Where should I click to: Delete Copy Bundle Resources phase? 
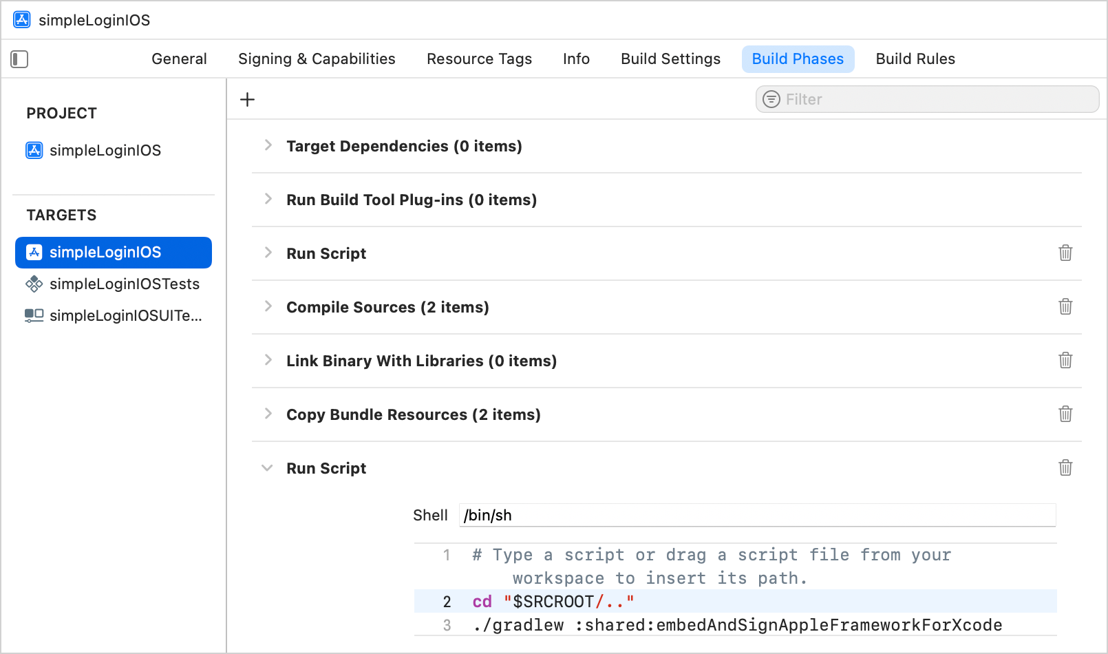(1065, 414)
